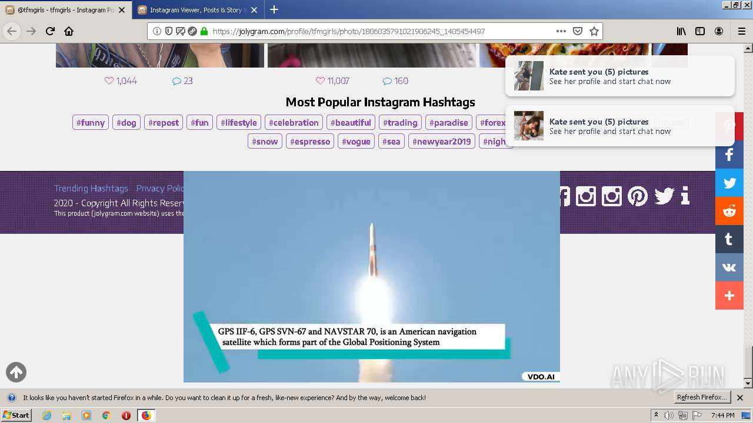Screen dimensions: 753x423
Task: Follow the Trending Hashtags footer link
Action: pyautogui.click(x=91, y=189)
